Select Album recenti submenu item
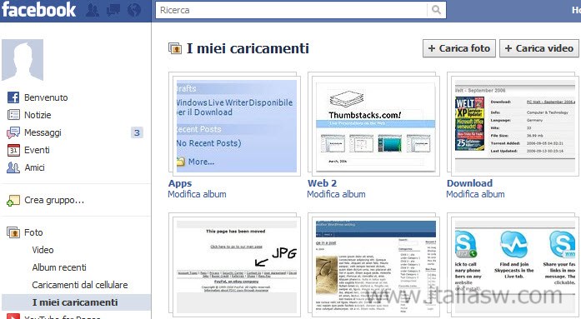This screenshot has width=581, height=319. [x=59, y=267]
